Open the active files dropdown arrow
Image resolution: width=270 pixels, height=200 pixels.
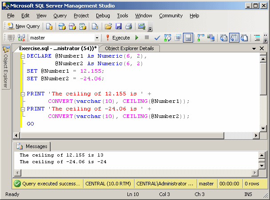(x=254, y=49)
